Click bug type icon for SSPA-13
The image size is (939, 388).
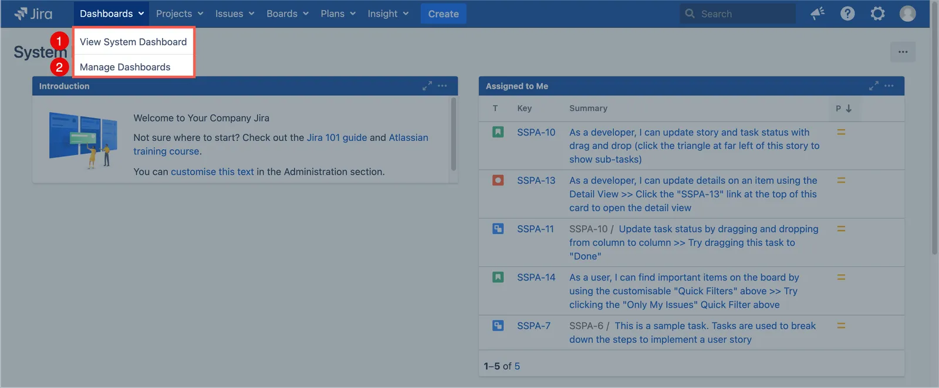[x=498, y=180]
